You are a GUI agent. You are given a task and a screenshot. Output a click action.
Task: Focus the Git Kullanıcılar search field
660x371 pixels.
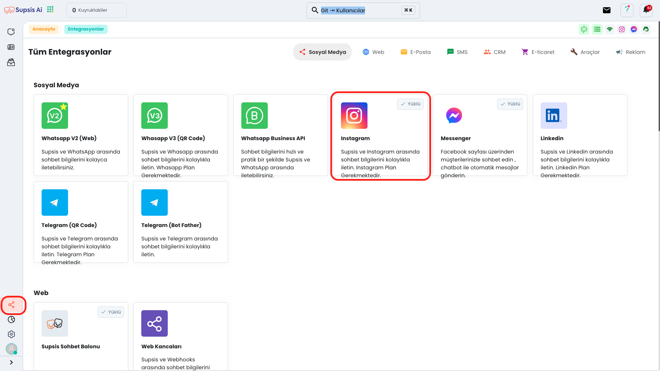(363, 10)
